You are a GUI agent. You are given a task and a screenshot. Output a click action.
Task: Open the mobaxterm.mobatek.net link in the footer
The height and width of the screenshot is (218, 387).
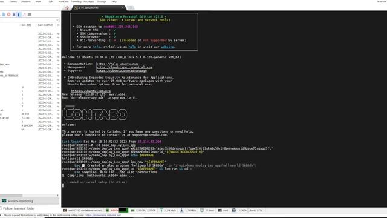pyautogui.click(x=103, y=216)
